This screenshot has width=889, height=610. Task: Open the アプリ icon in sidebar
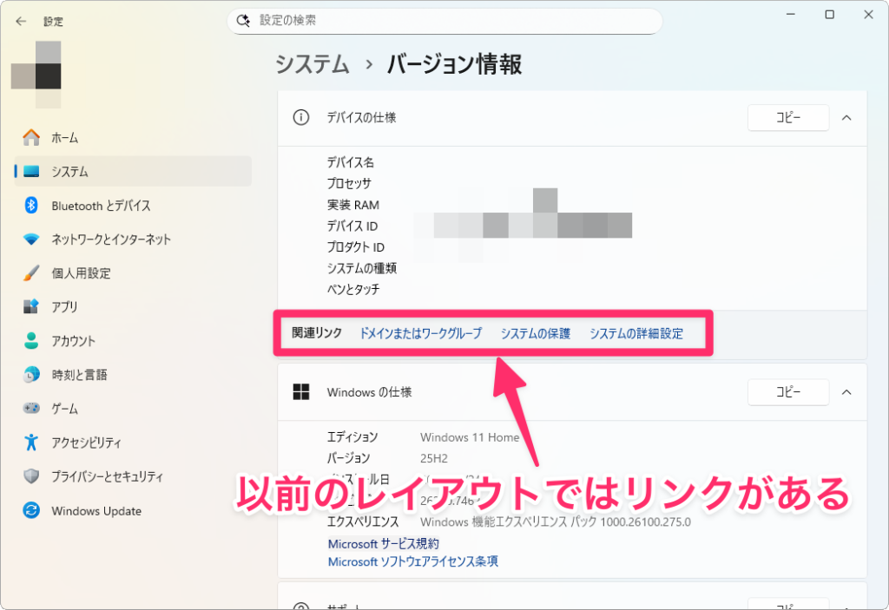pos(31,307)
